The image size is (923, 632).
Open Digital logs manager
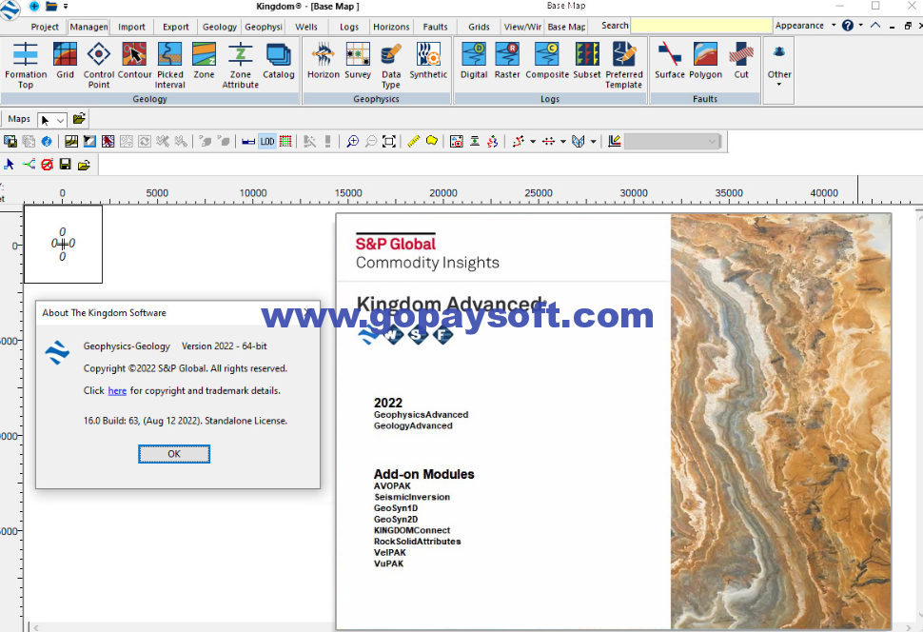pos(474,61)
